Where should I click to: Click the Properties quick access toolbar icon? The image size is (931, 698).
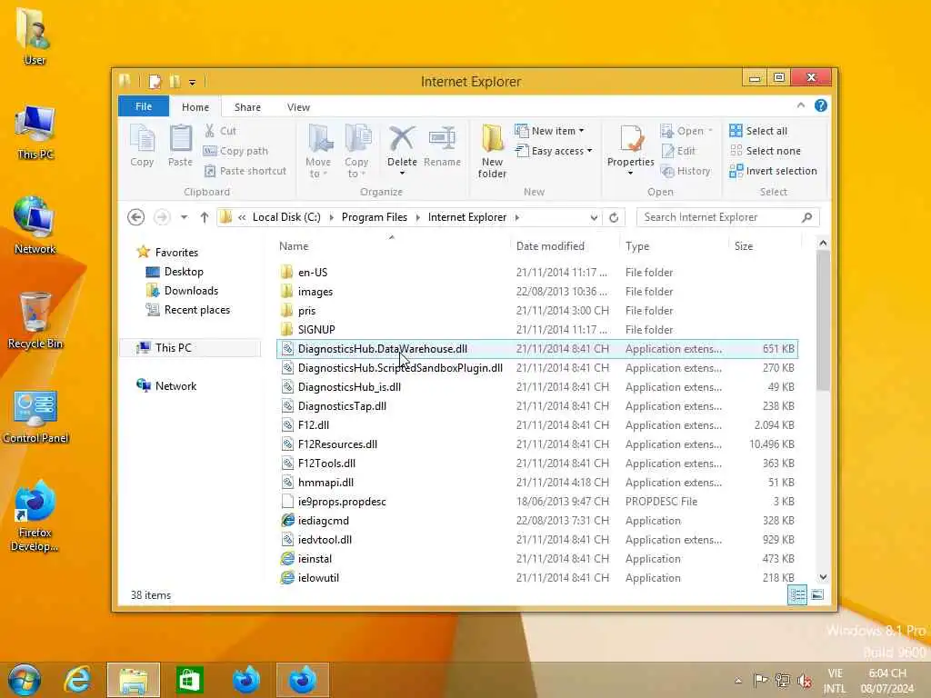pos(155,81)
